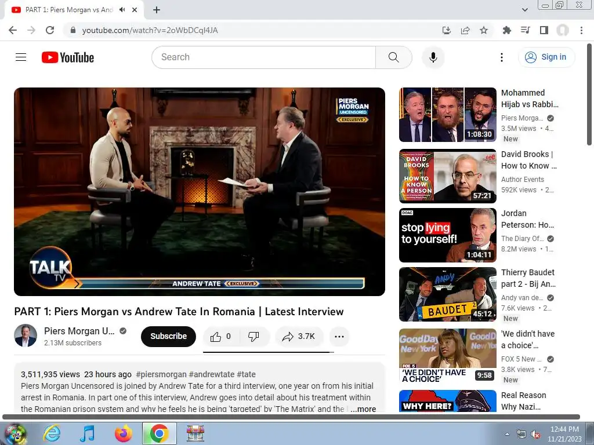This screenshot has height=445, width=594.
Task: Open Piers Morgan channel avatar
Action: [x=26, y=335]
